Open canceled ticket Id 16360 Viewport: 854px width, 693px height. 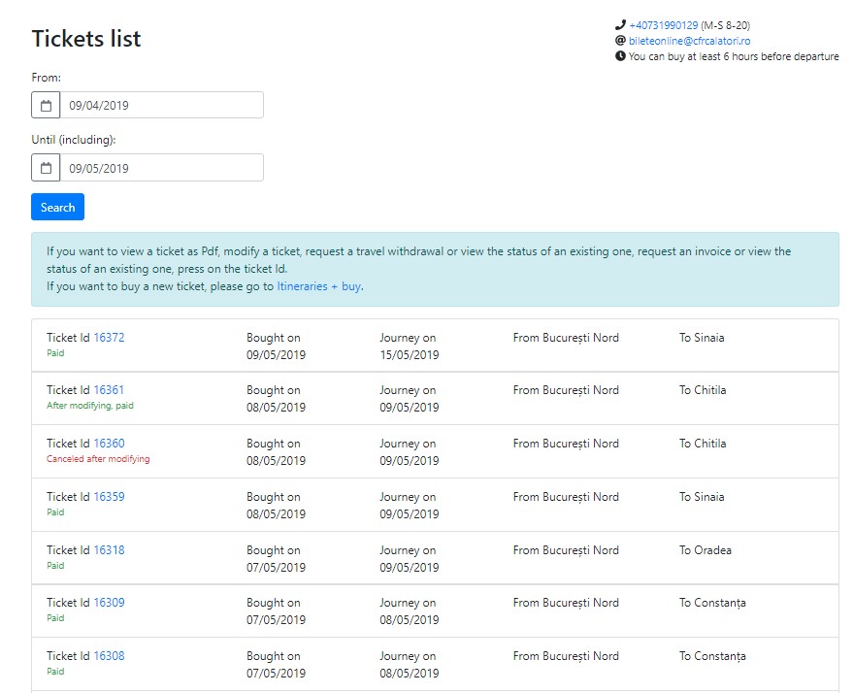pyautogui.click(x=109, y=444)
